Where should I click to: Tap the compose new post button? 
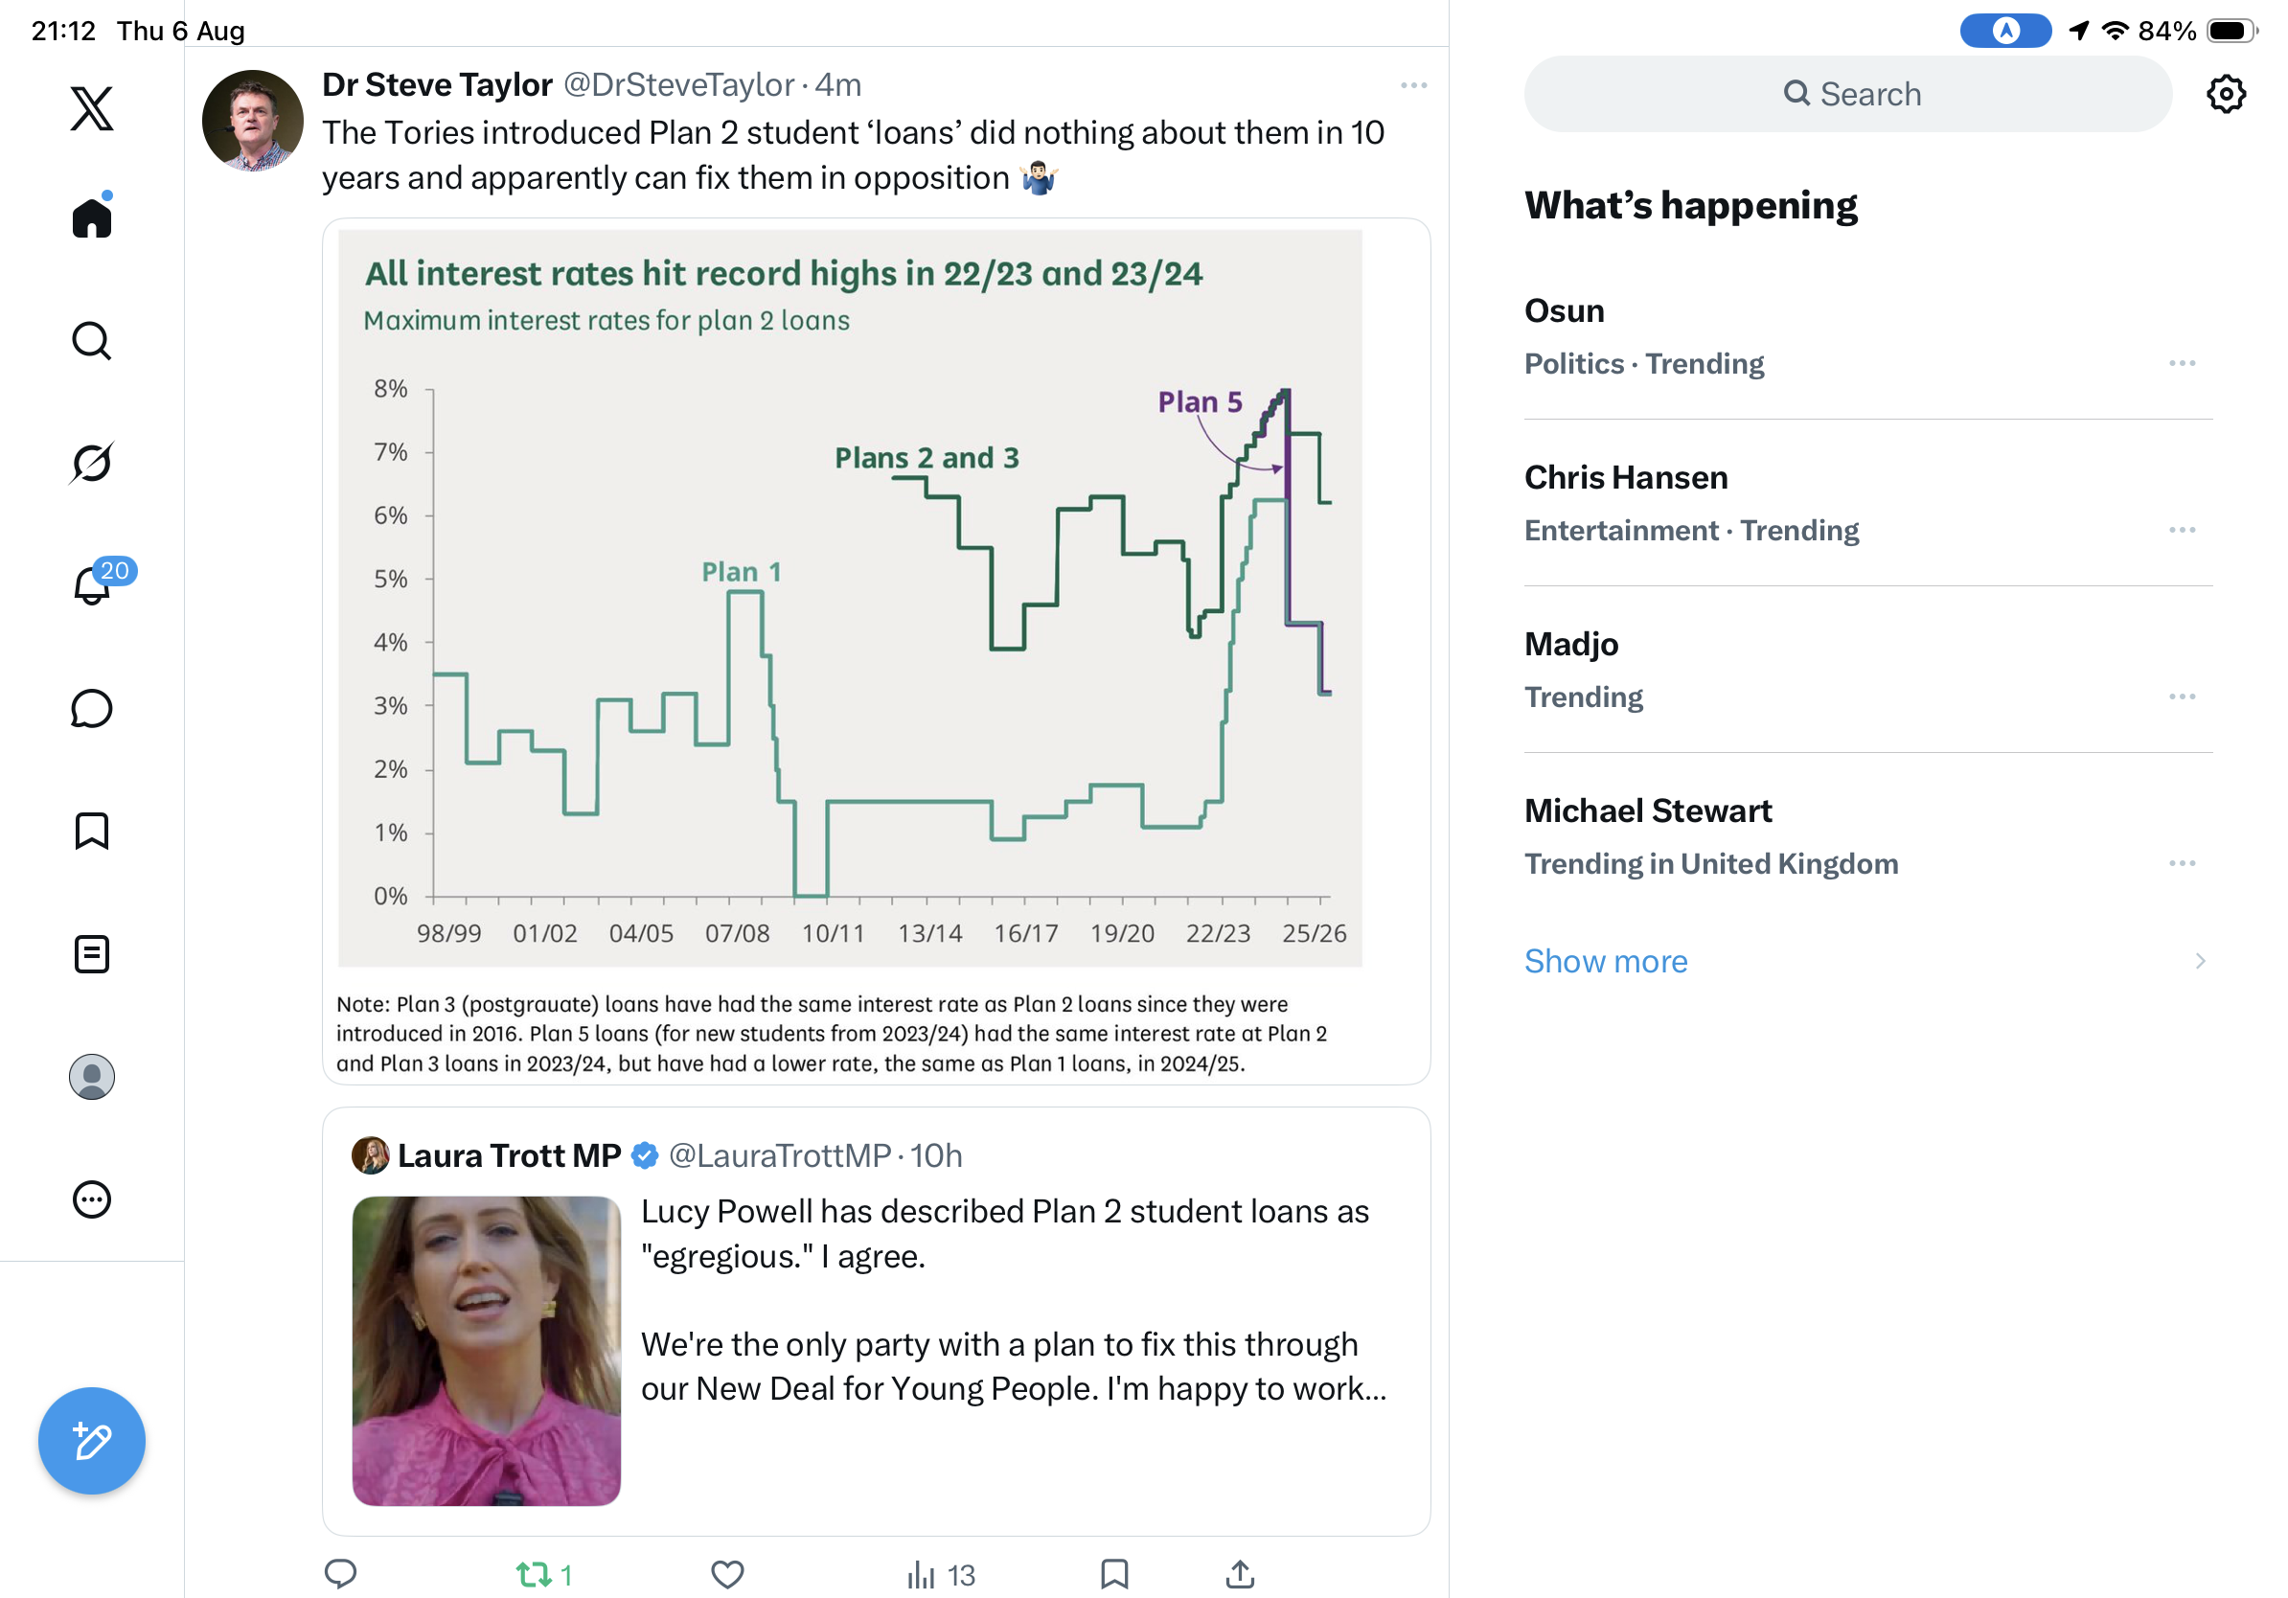(92, 1441)
